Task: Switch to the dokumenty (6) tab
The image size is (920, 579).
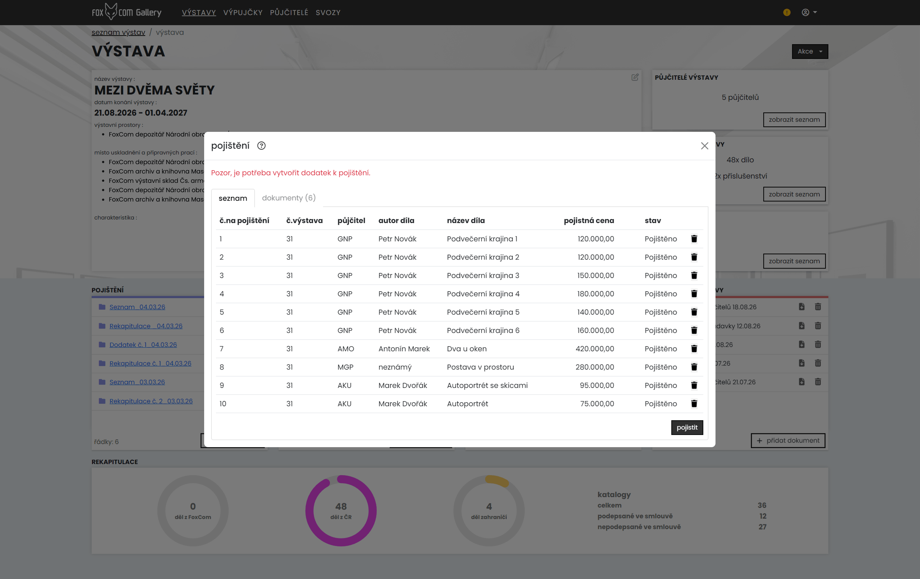Action: (x=289, y=198)
